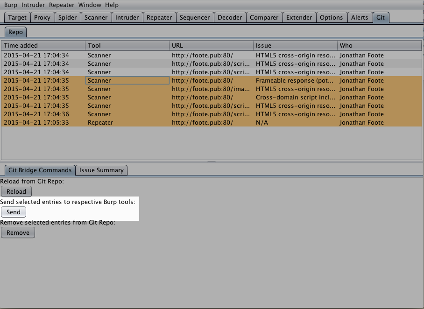Image resolution: width=424 pixels, height=309 pixels.
Task: Open the Intruder menu in menu bar
Action: click(x=33, y=5)
